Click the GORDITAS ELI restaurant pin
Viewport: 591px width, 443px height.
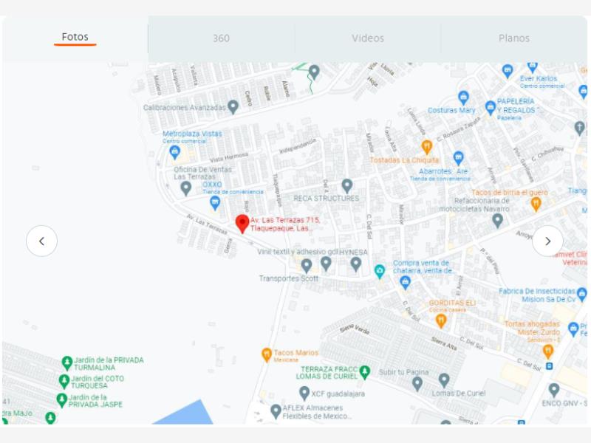tap(441, 321)
